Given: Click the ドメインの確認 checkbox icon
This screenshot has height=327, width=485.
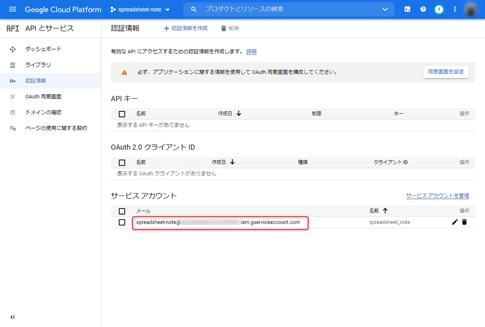Looking at the screenshot, I should pyautogui.click(x=13, y=112).
